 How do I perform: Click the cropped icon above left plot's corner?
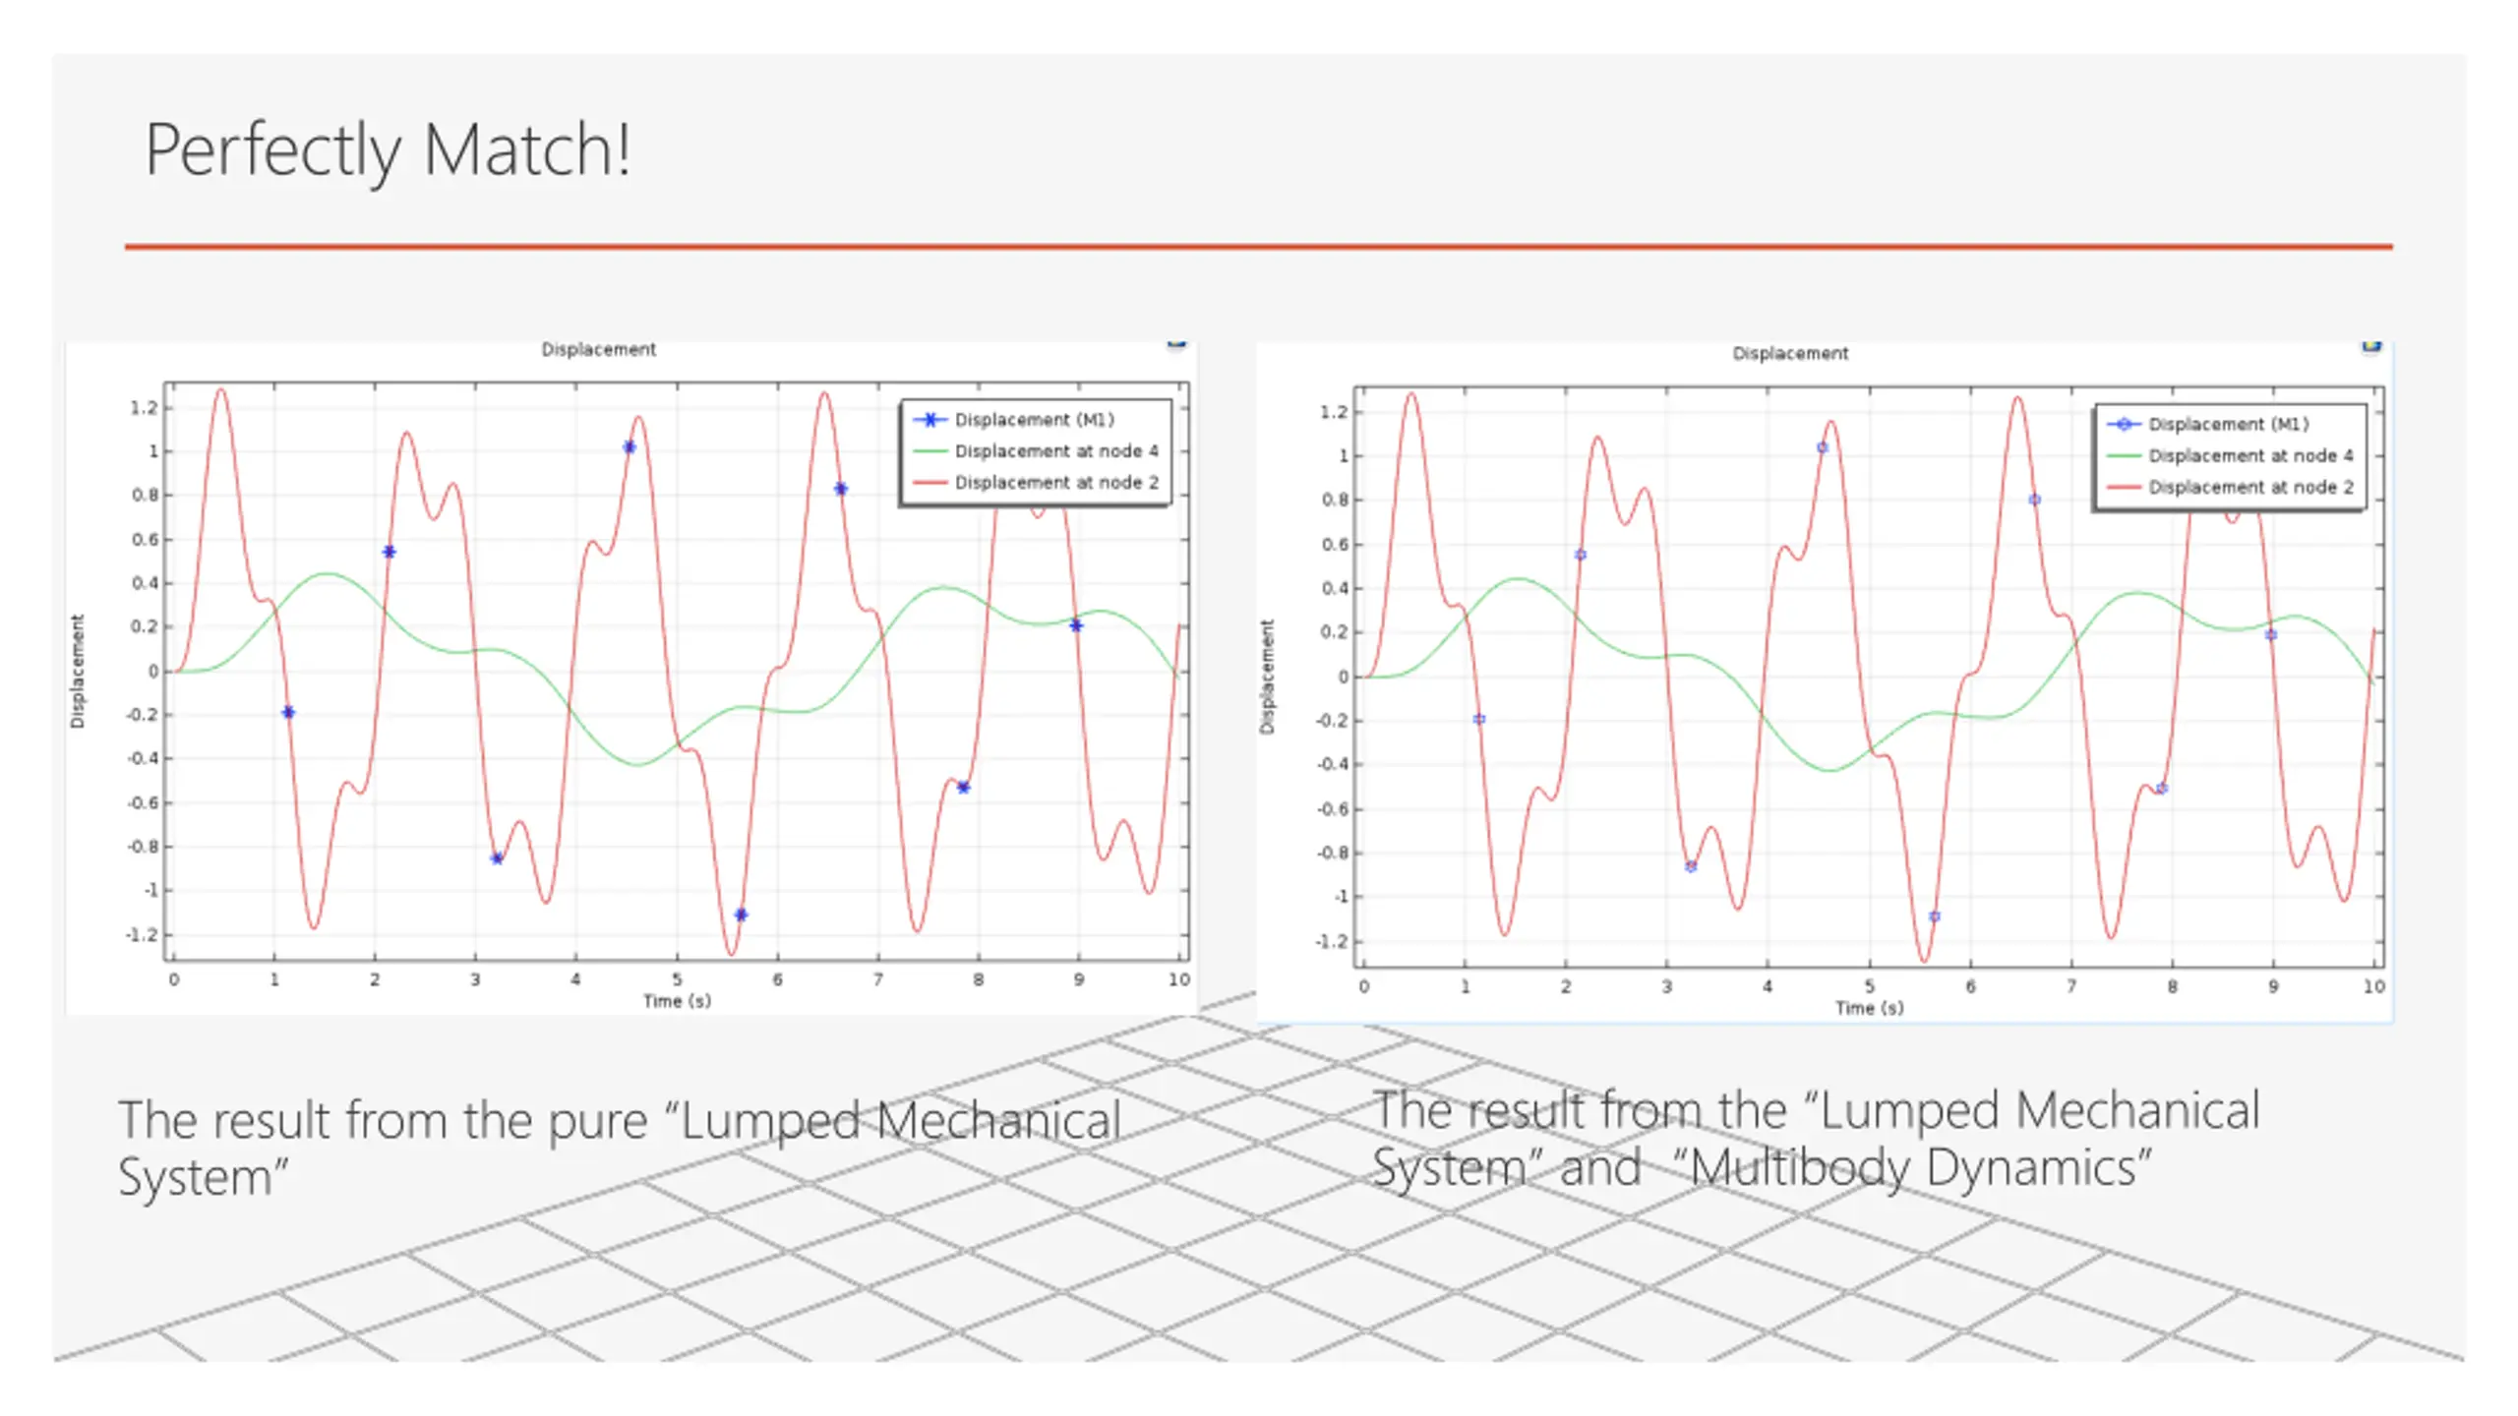click(x=1176, y=344)
